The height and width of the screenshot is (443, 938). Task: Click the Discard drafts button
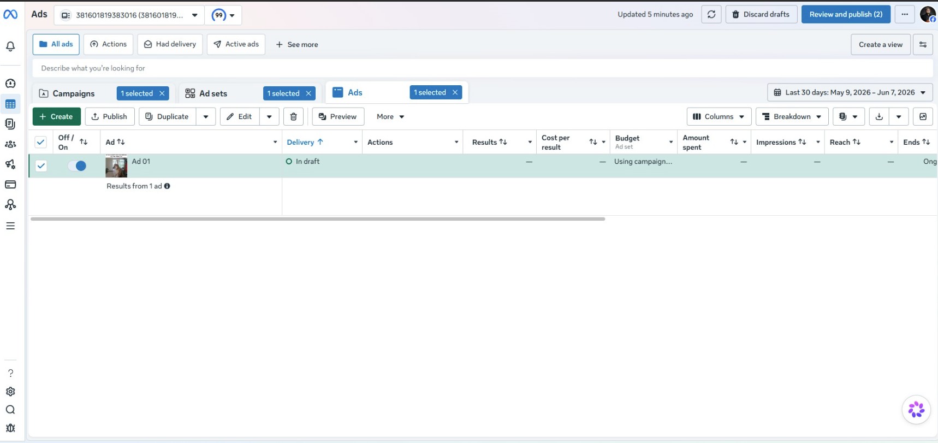click(x=761, y=14)
